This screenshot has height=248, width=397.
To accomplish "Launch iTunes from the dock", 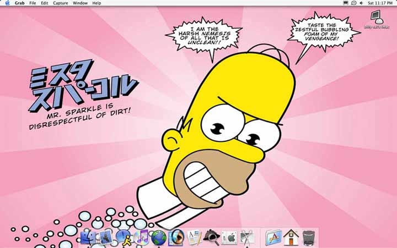I will pyautogui.click(x=141, y=238).
